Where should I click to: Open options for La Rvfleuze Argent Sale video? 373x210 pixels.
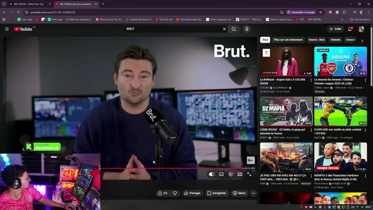click(x=311, y=80)
